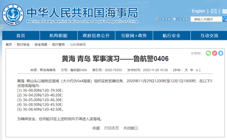Focus the 请输入关键字 search field
The image size is (227, 140).
click(206, 19)
